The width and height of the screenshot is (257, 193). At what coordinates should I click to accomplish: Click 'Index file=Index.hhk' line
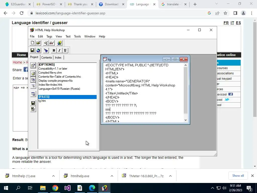point(50,85)
